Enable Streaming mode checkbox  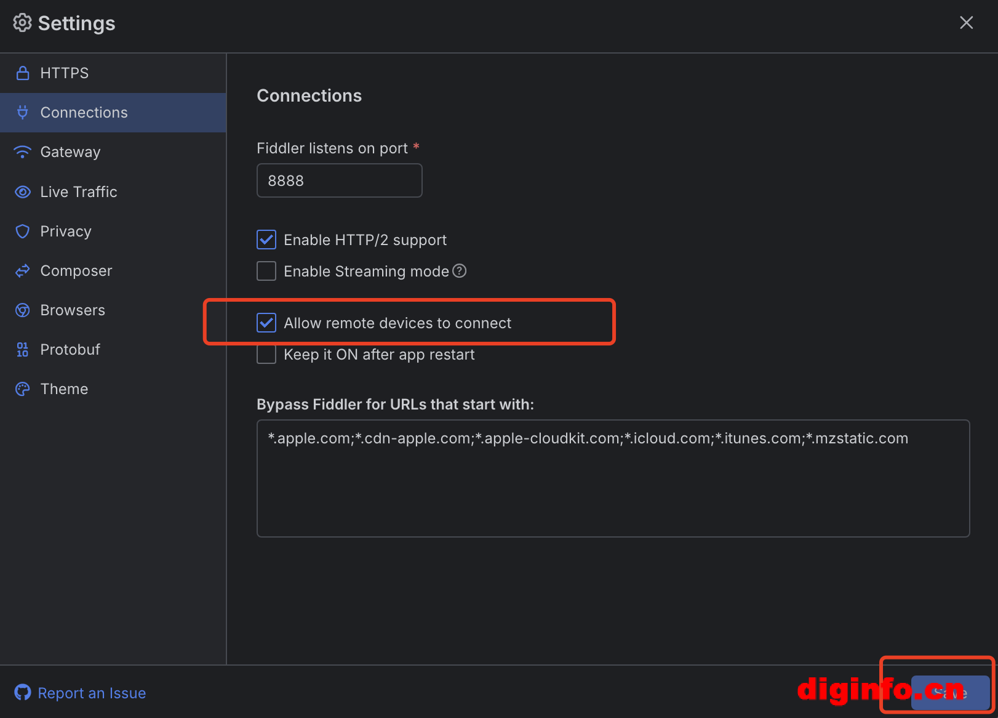pyautogui.click(x=266, y=271)
